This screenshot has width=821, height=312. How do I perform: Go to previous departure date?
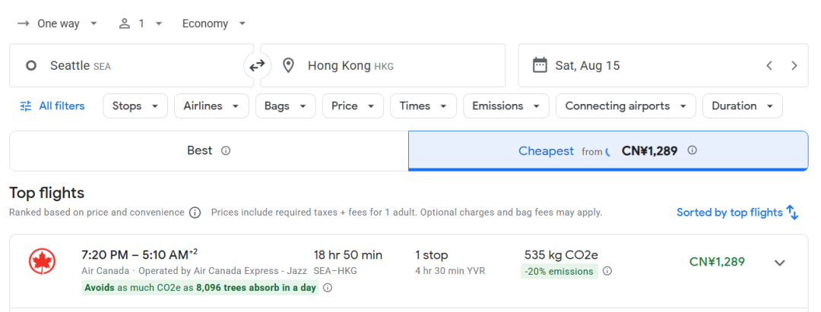point(769,66)
